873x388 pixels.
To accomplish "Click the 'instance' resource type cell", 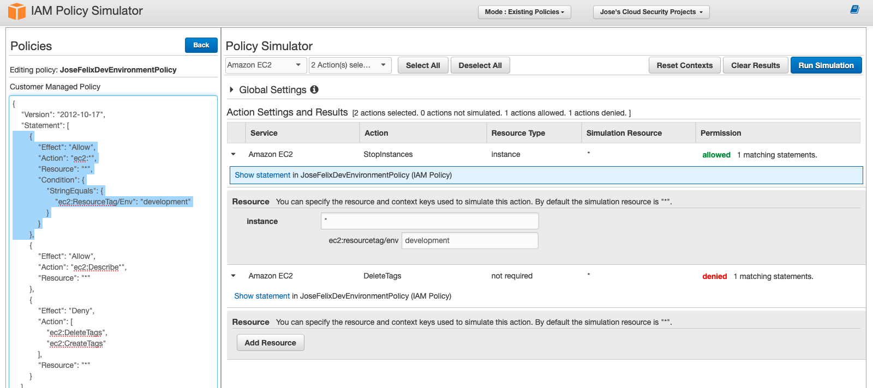I will (506, 154).
